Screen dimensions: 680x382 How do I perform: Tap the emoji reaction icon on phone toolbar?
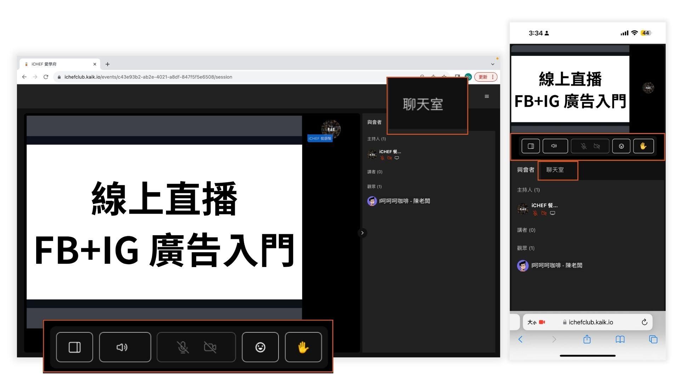pos(621,146)
